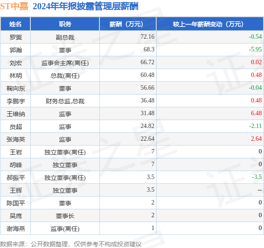The width and height of the screenshot is (264, 248).
Task: Click the name 李鹏宇
Action: [x=16, y=101]
